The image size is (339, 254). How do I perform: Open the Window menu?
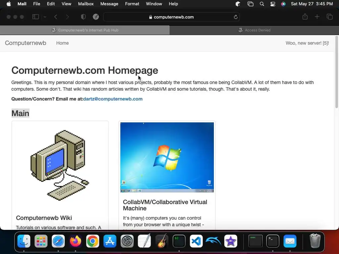[x=154, y=4]
